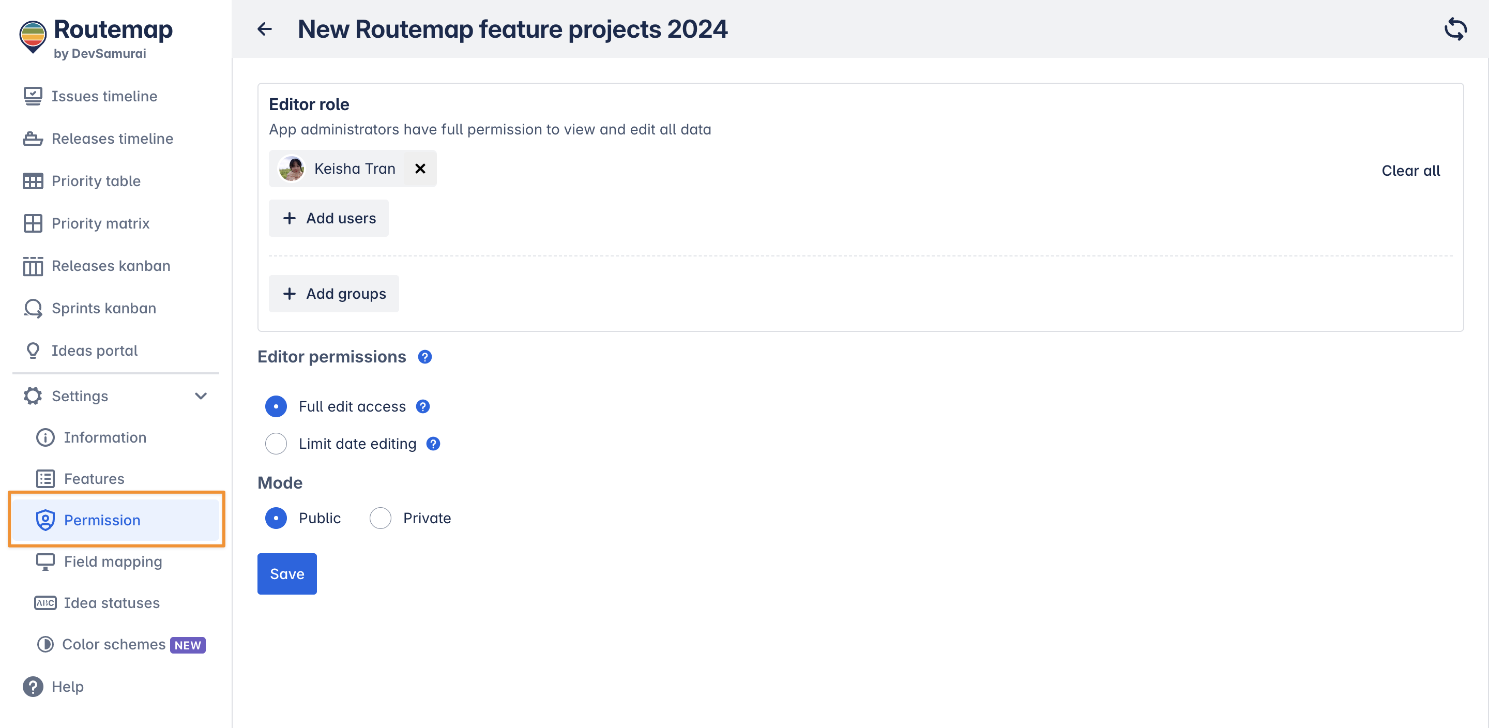Select the Public mode radio button
The width and height of the screenshot is (1489, 728).
(x=276, y=518)
